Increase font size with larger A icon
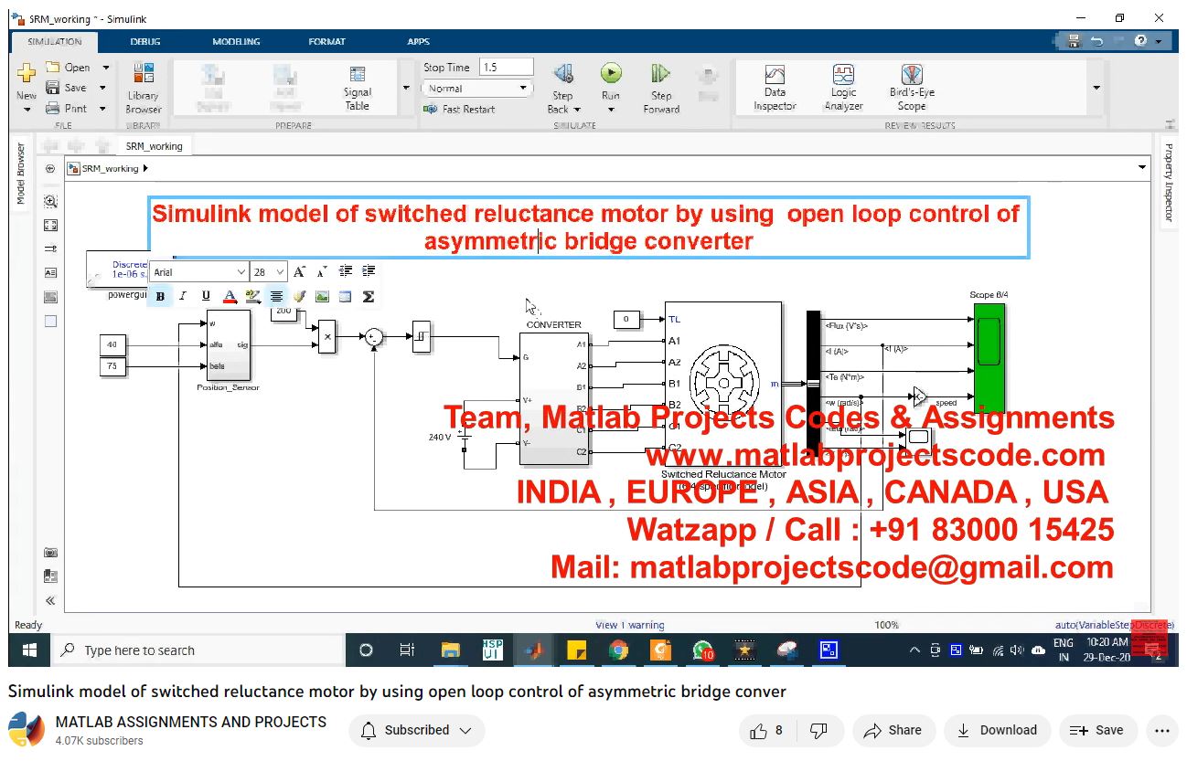1187x761 pixels. (299, 271)
